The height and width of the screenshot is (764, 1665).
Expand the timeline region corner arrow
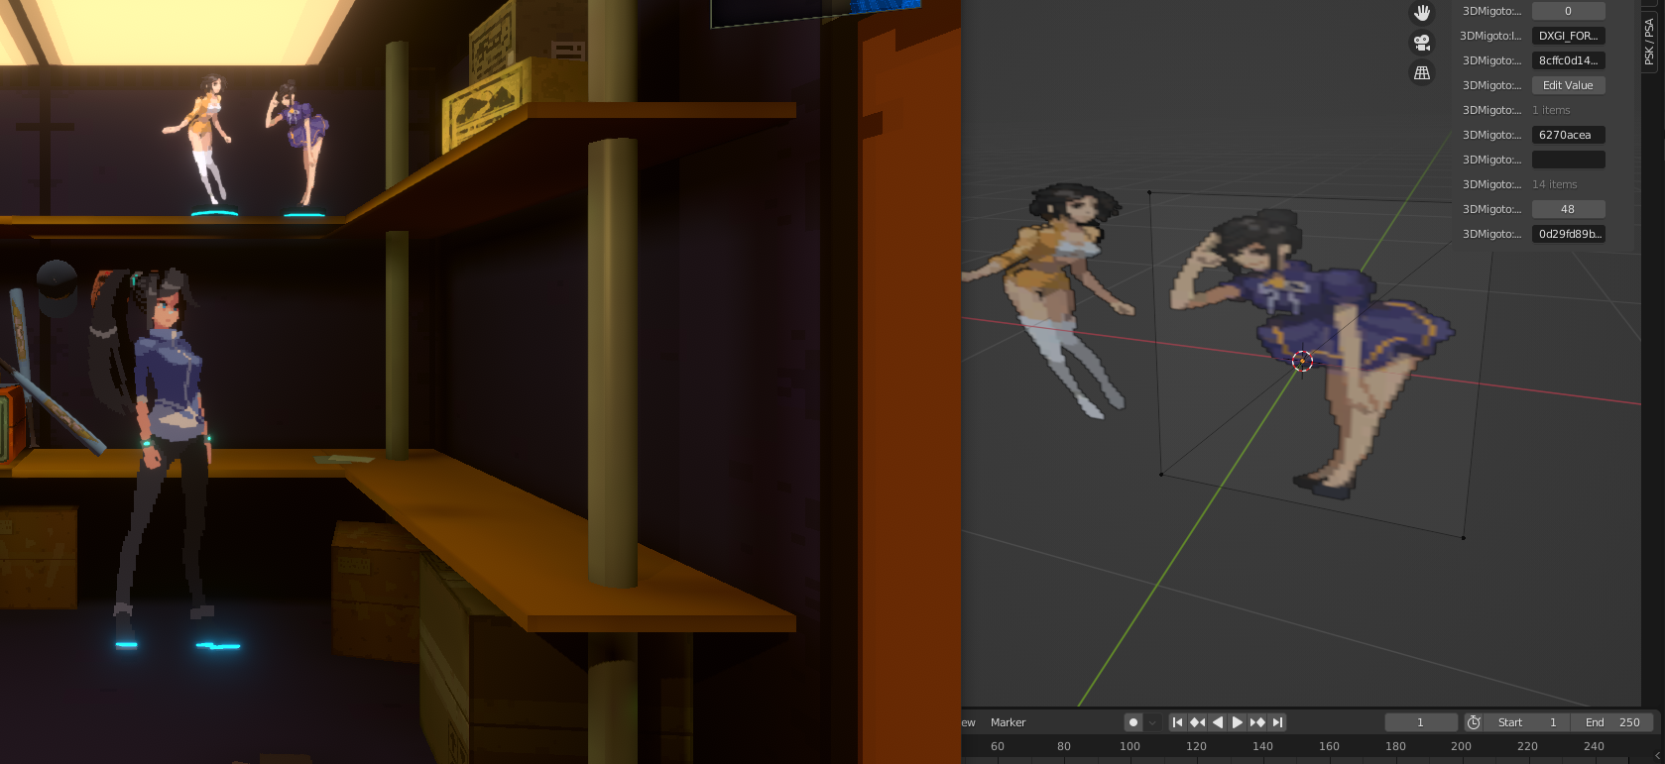(x=1657, y=756)
